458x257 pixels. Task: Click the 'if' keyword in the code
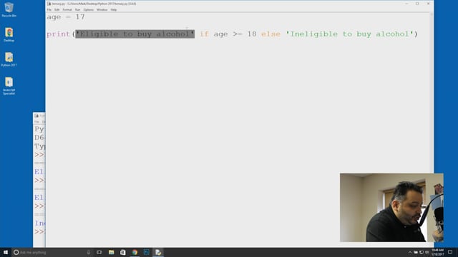pyautogui.click(x=204, y=34)
